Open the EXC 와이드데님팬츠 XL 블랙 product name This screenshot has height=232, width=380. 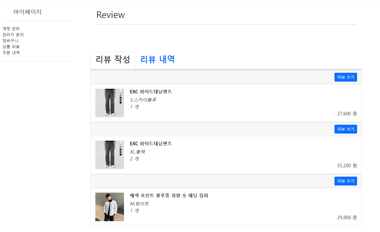151,144
